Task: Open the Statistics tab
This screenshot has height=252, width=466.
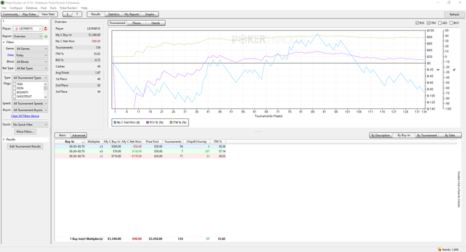Action: pos(114,14)
